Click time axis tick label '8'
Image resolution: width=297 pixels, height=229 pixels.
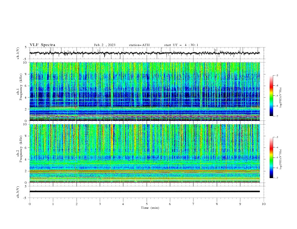pyautogui.click(x=217, y=204)
